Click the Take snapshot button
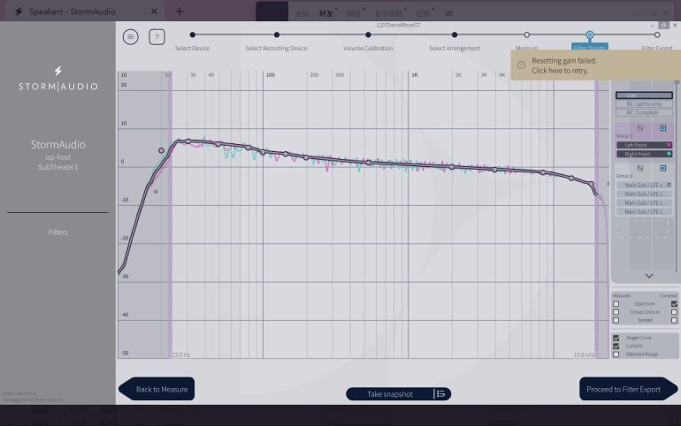 point(390,394)
